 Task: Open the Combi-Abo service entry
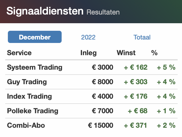click(26, 125)
